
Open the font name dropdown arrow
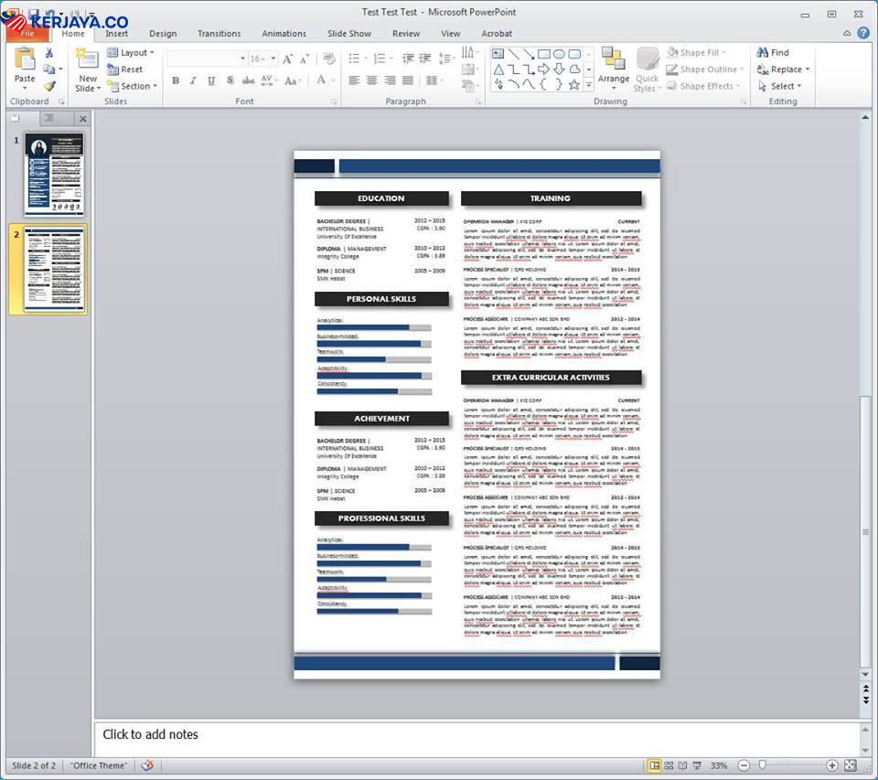(x=242, y=59)
